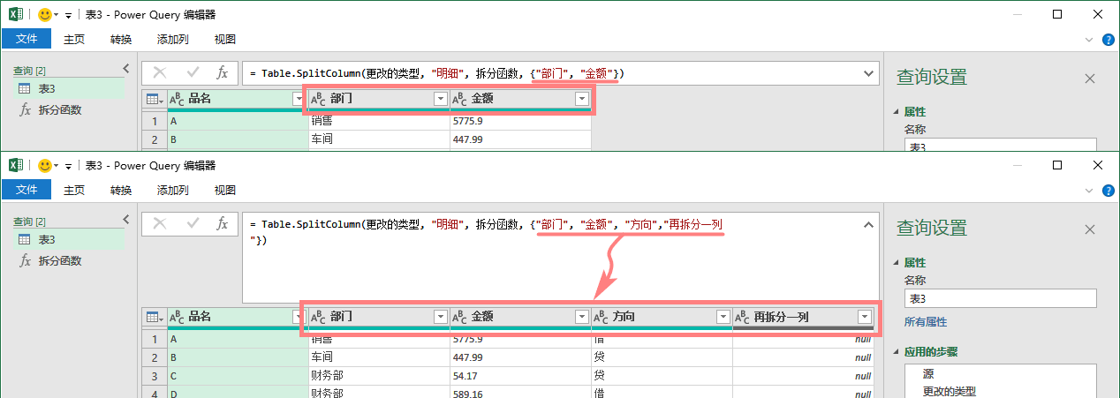The height and width of the screenshot is (398, 1120).
Task: Select 表3 query in lower window
Action: [69, 239]
